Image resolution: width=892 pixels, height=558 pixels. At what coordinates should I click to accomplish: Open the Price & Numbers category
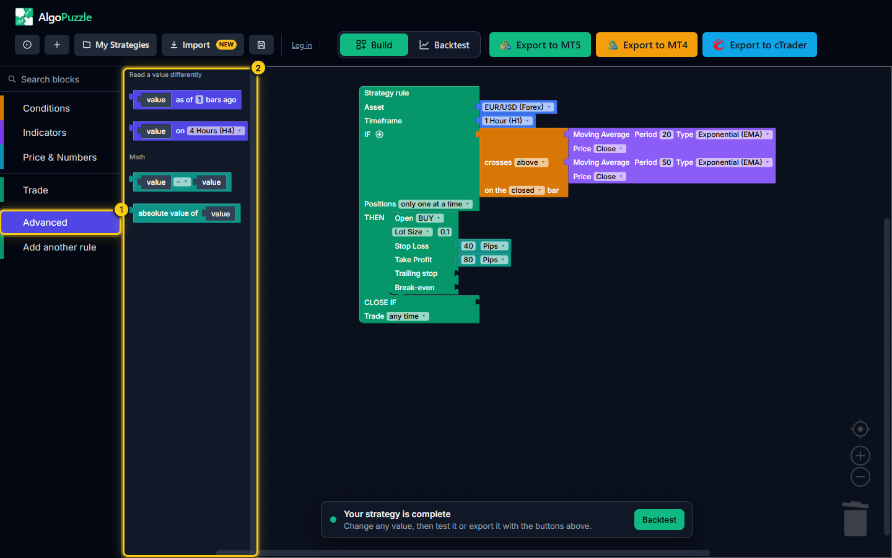[x=61, y=157]
